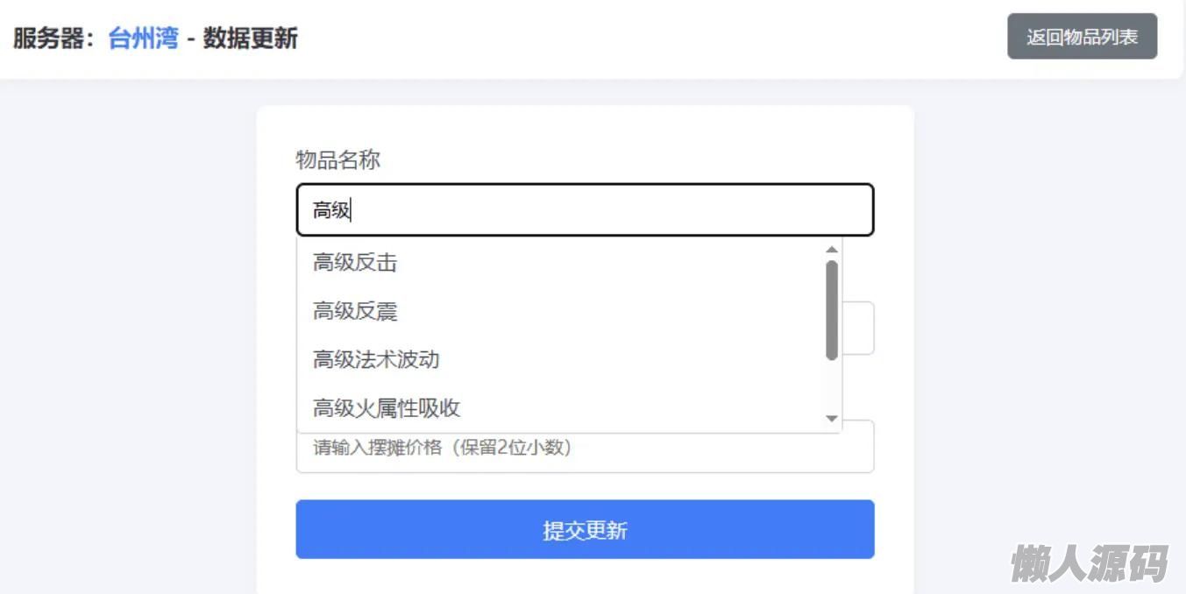Click the 服务器 label in the header
Image resolution: width=1186 pixels, height=594 pixels.
click(53, 39)
